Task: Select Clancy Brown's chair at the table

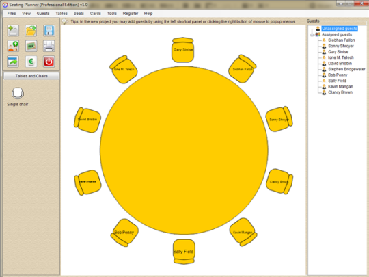Action: tap(279, 181)
